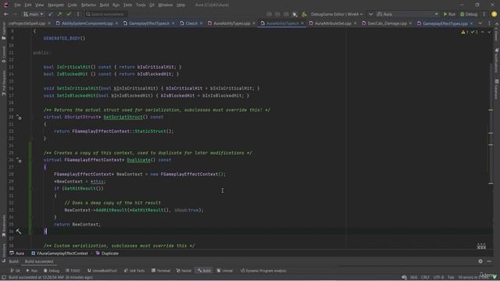
Task: Open the TODO tool window
Action: click(73, 271)
